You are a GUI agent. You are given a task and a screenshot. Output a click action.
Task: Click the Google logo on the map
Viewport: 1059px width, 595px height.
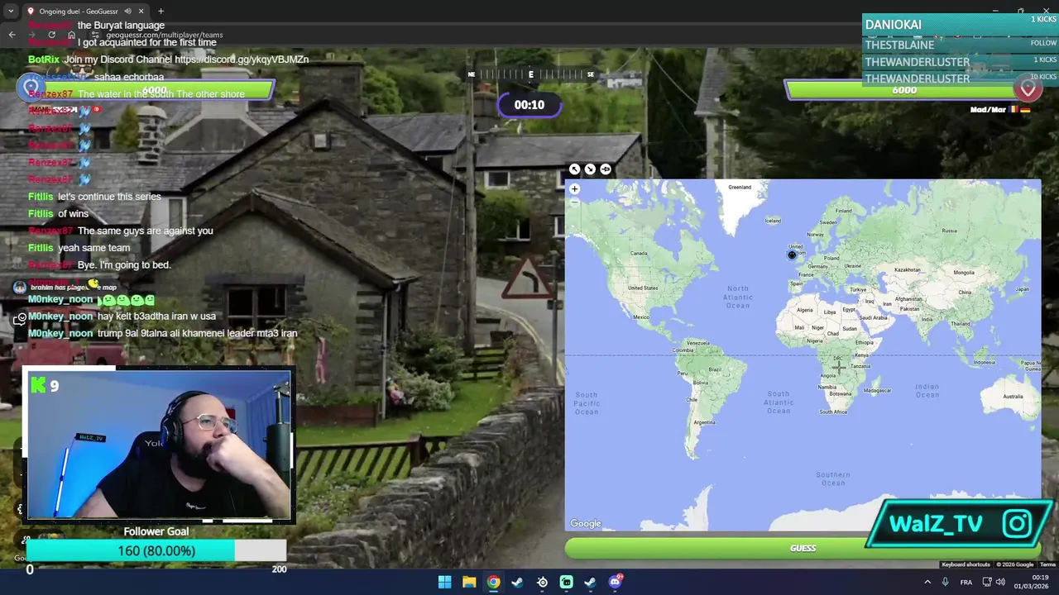point(586,523)
